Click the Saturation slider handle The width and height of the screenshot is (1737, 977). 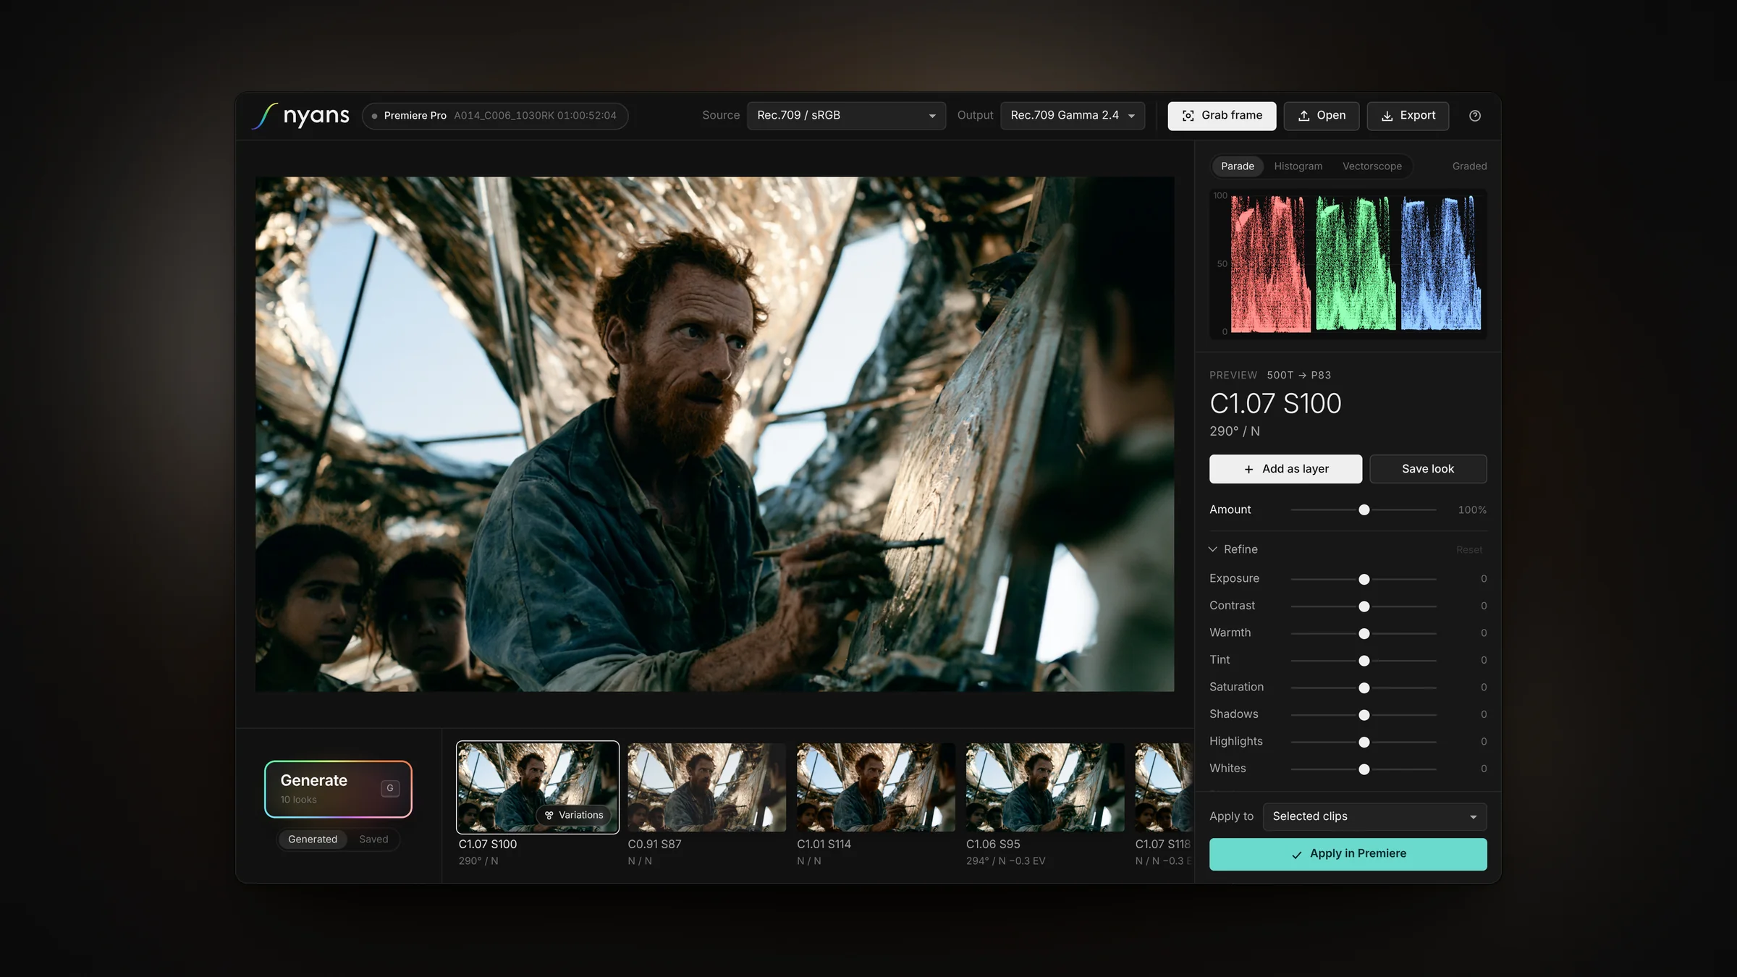(x=1364, y=688)
